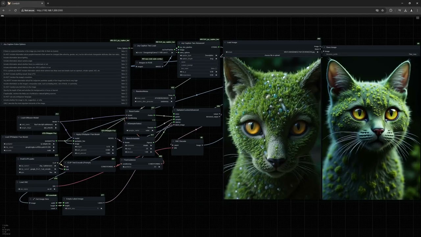Click the noise_seed value field

point(154,98)
